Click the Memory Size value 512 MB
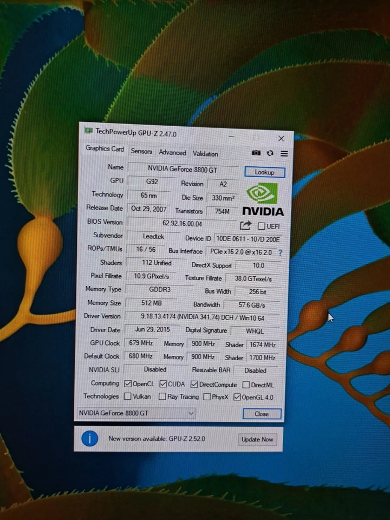Viewport: 390px width, 520px height. pos(151,303)
